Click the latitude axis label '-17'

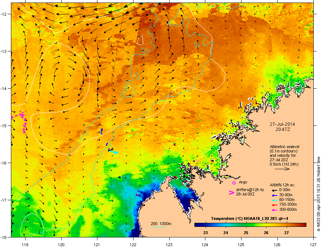[x=4, y=200]
